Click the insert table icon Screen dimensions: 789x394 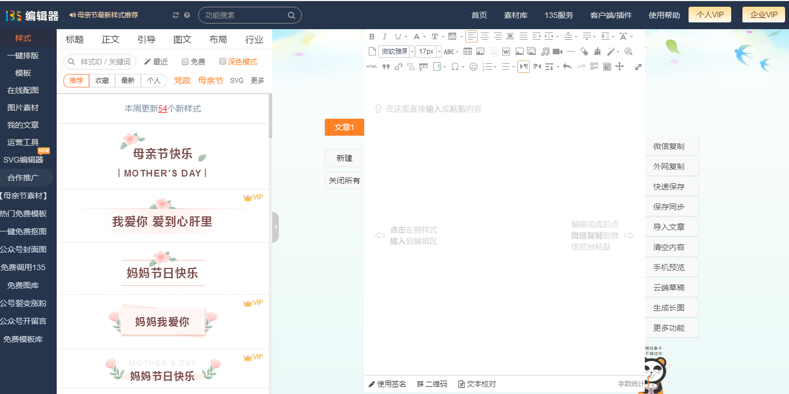468,51
